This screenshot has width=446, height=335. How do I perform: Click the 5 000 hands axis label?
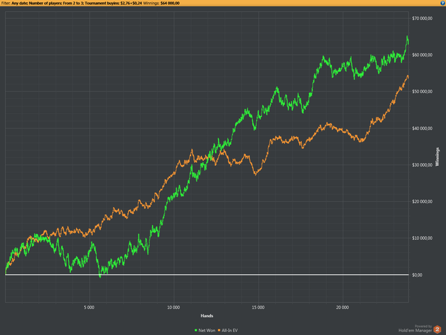tap(89, 308)
